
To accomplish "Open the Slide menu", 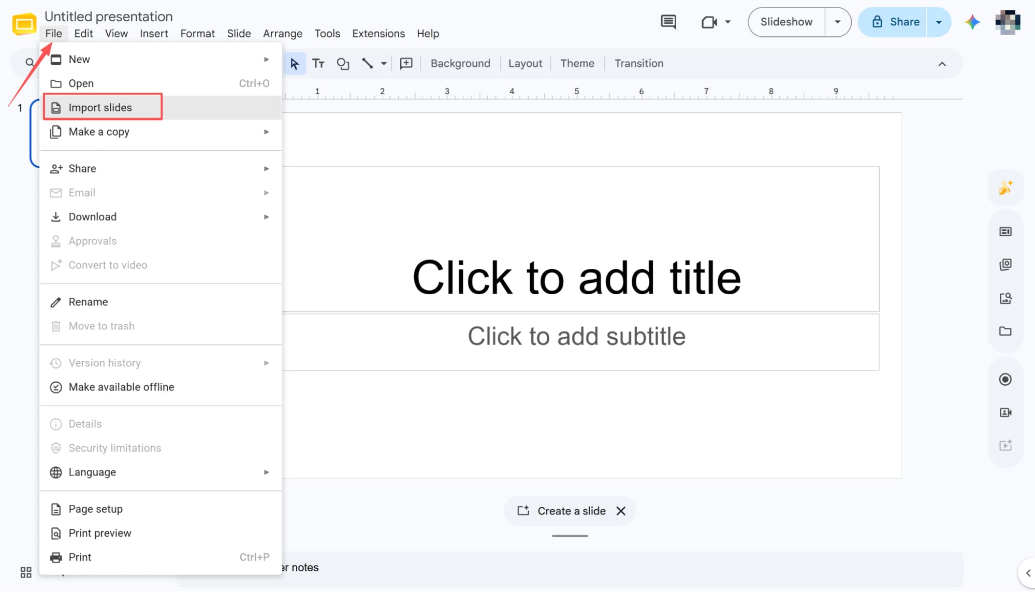I will pyautogui.click(x=239, y=33).
